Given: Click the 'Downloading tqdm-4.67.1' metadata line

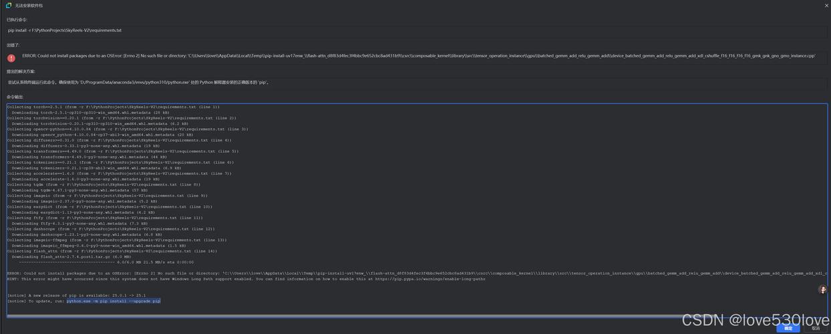Looking at the screenshot, I should coord(79,190).
